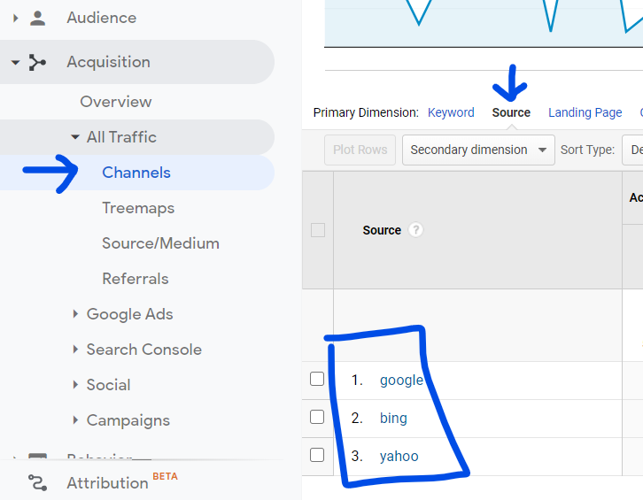Select Campaigns in sidebar

128,420
